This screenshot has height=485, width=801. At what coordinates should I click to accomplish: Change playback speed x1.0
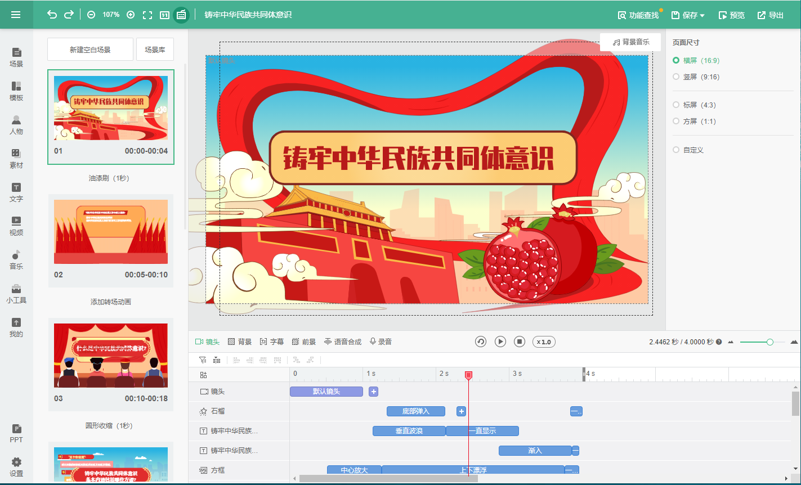pos(544,342)
